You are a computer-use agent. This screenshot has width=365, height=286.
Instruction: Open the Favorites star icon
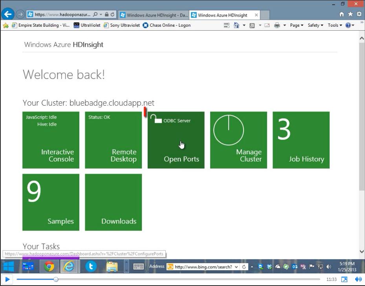(x=350, y=15)
